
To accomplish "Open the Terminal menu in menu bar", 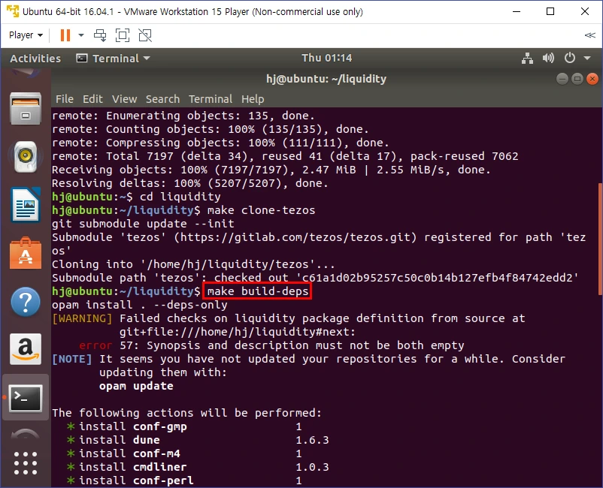I will click(211, 99).
